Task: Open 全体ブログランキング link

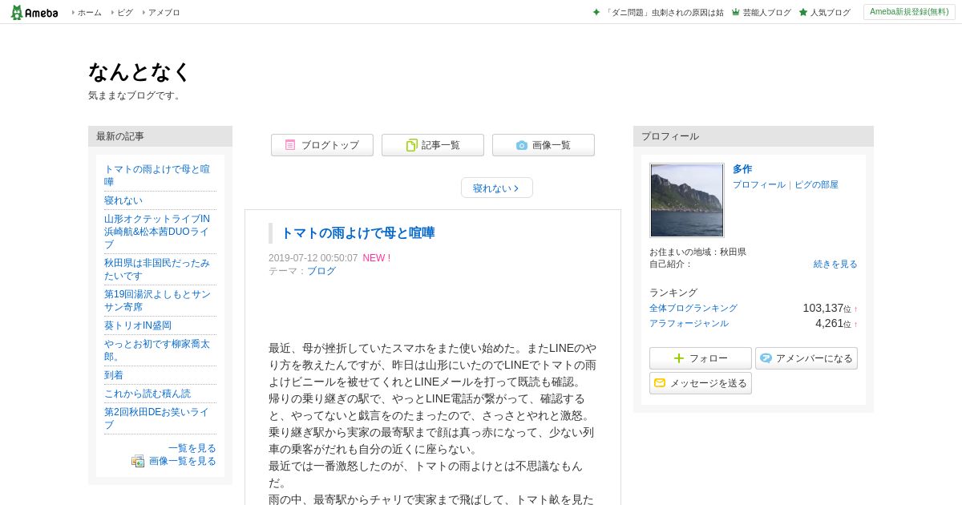Action: click(693, 308)
